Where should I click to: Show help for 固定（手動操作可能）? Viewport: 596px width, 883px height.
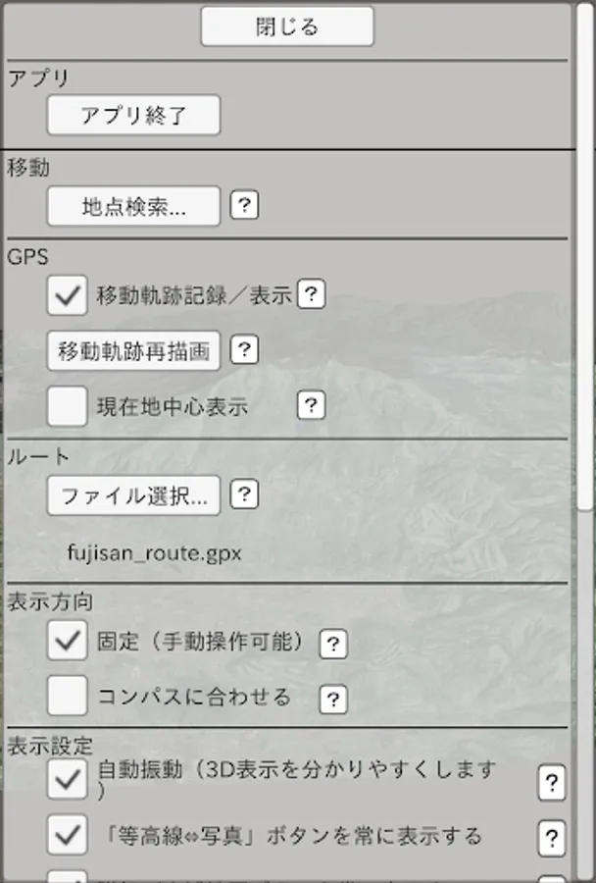(333, 644)
